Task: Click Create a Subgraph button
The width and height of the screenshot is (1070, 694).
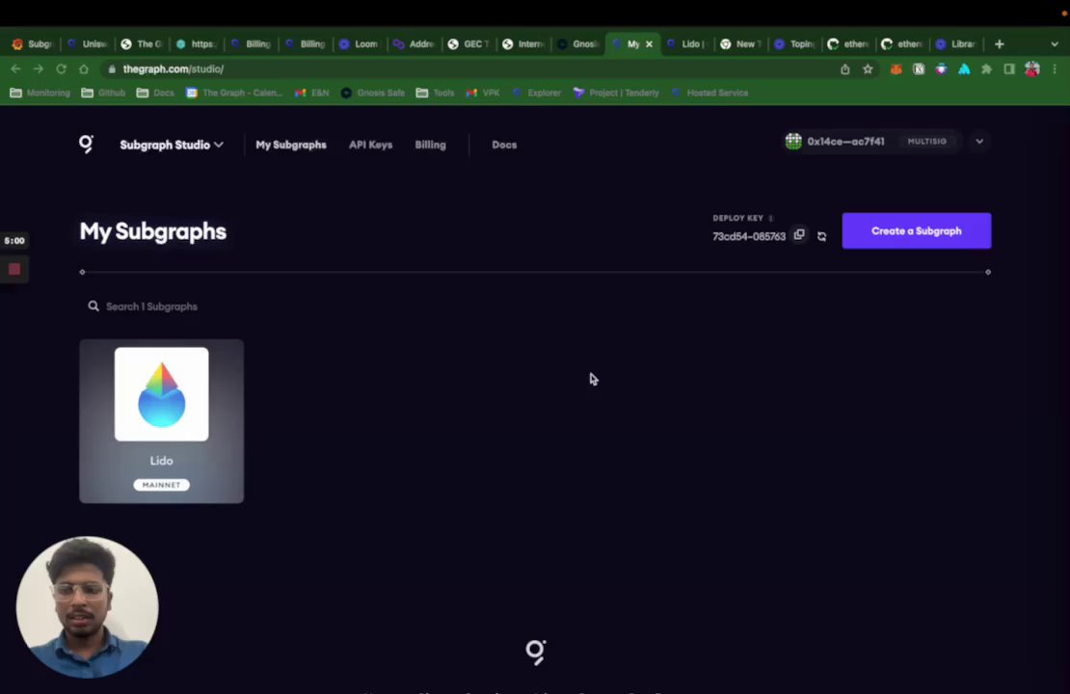Action: pos(916,230)
